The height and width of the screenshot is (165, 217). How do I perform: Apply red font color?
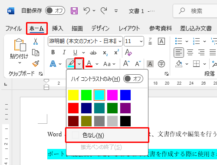click(x=89, y=64)
